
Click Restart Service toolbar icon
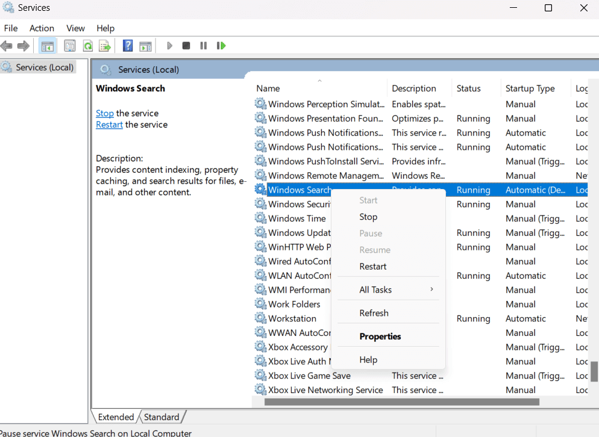tap(221, 46)
